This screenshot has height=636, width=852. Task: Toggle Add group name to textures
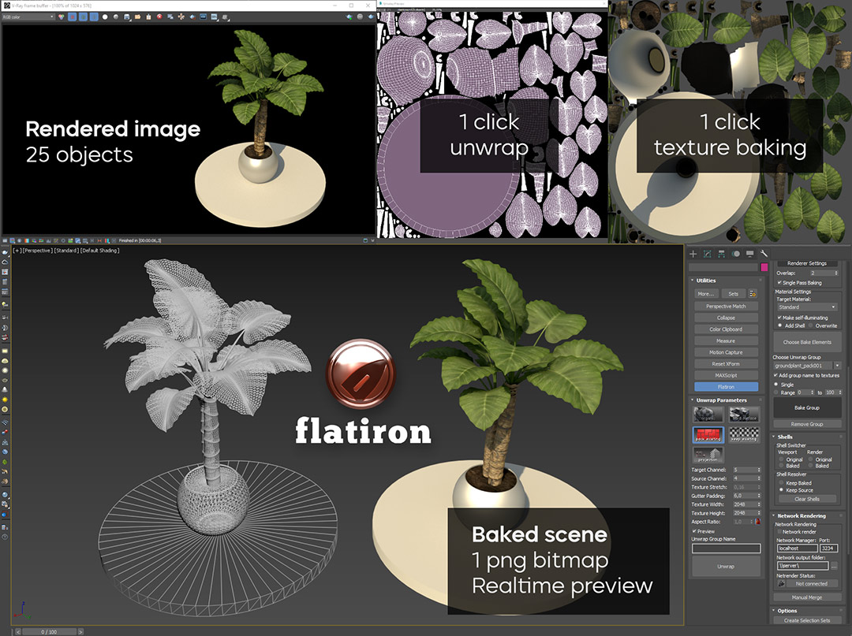[775, 375]
